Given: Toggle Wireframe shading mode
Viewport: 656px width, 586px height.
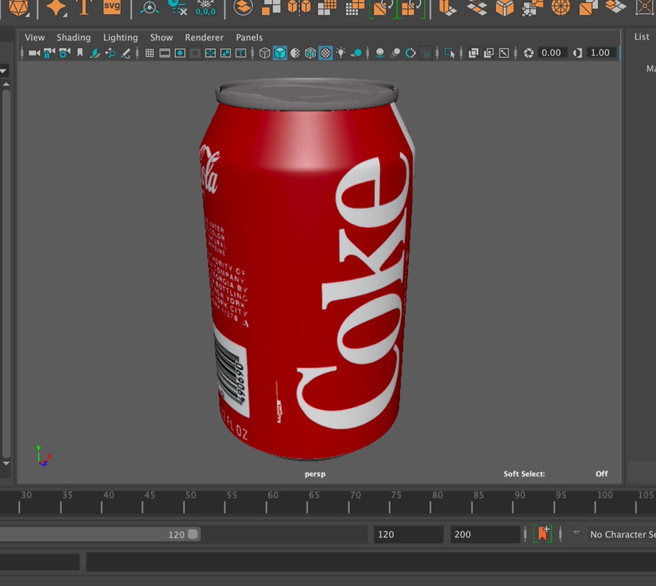Looking at the screenshot, I should click(x=264, y=53).
